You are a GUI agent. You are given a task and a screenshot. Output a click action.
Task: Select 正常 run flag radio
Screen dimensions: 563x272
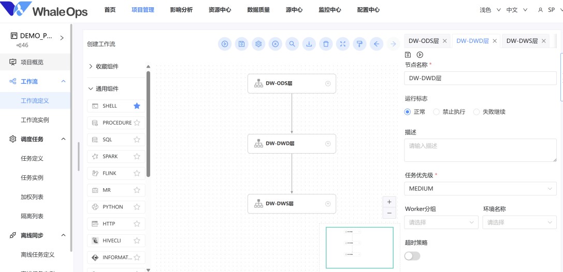[x=407, y=112]
